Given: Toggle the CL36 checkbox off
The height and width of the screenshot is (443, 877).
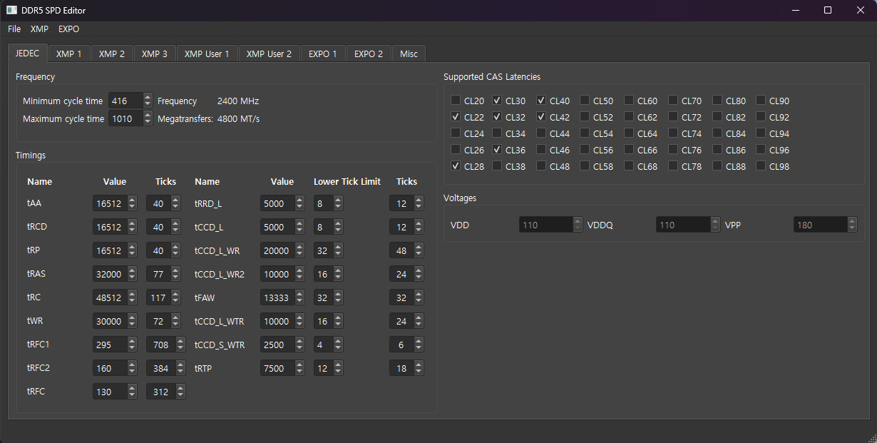Looking at the screenshot, I should [x=497, y=150].
